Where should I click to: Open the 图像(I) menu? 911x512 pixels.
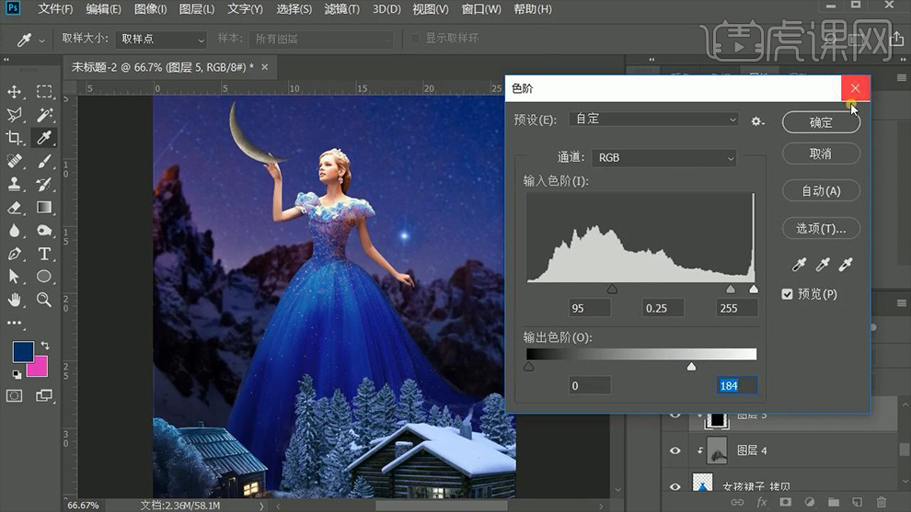pos(150,9)
